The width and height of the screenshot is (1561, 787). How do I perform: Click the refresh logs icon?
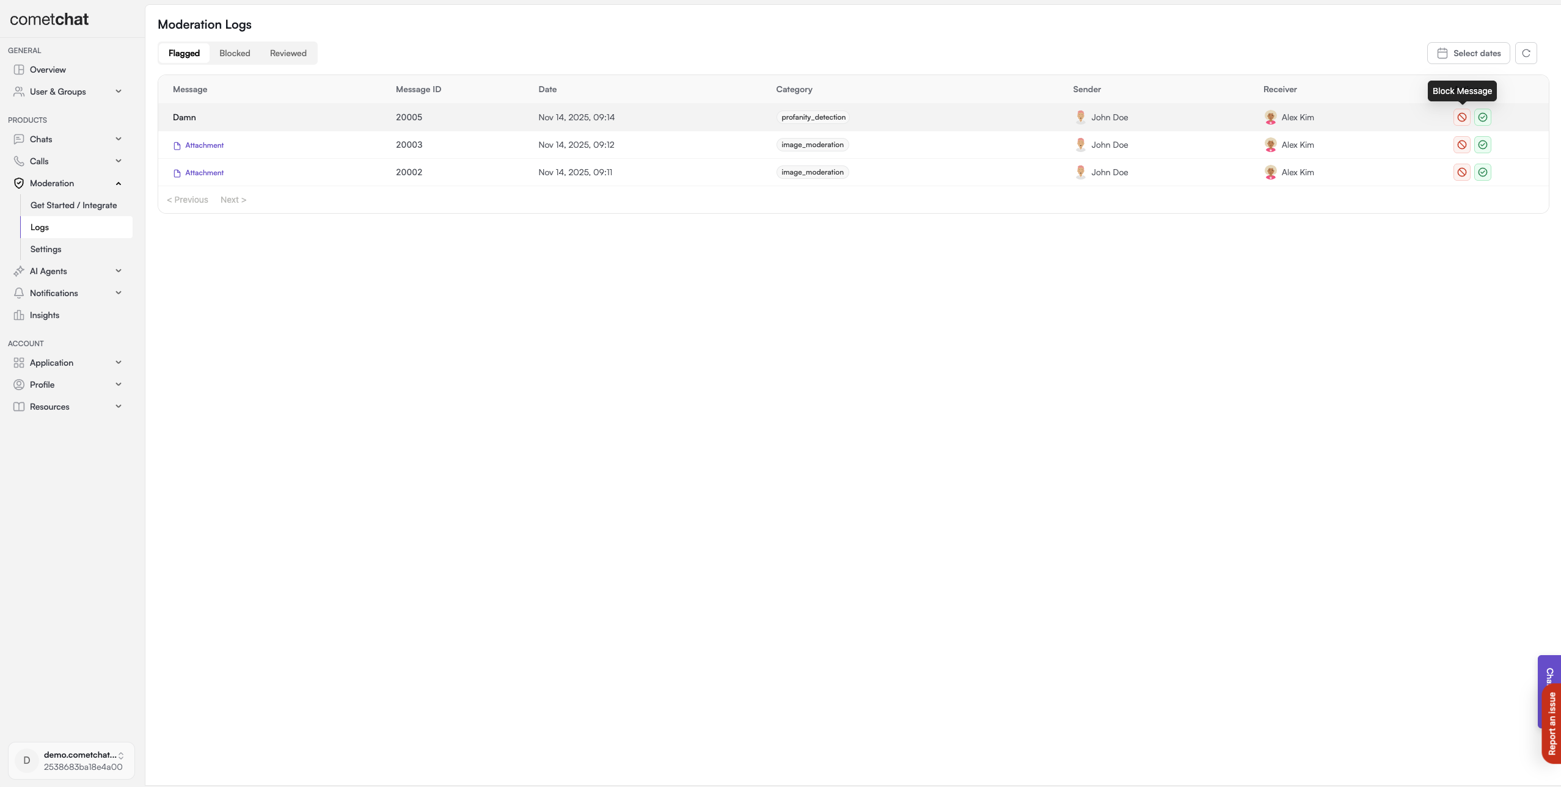(1526, 53)
